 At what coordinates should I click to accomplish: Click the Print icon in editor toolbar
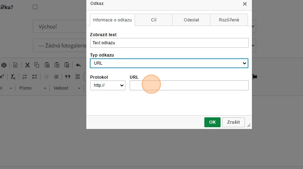click(4, 65)
